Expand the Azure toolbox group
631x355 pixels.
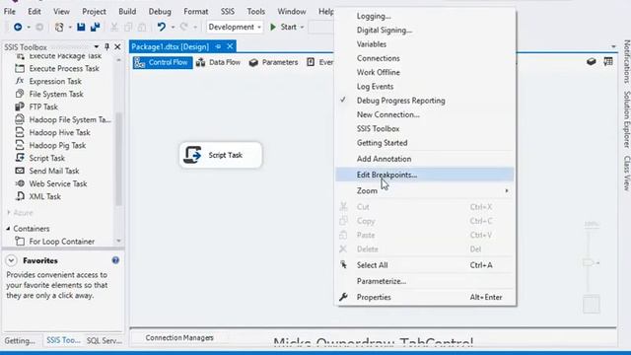(9, 213)
